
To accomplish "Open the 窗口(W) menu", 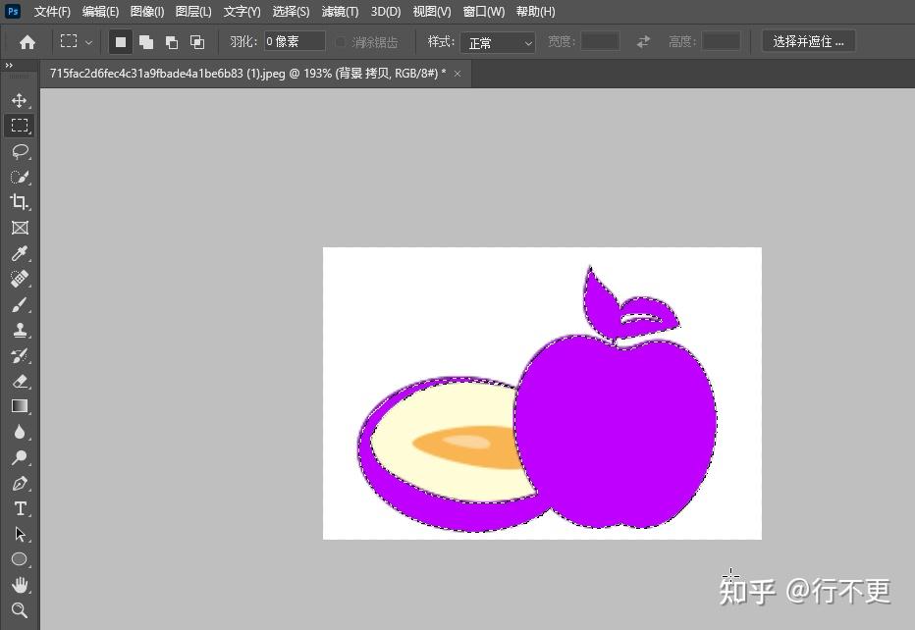I will (484, 12).
